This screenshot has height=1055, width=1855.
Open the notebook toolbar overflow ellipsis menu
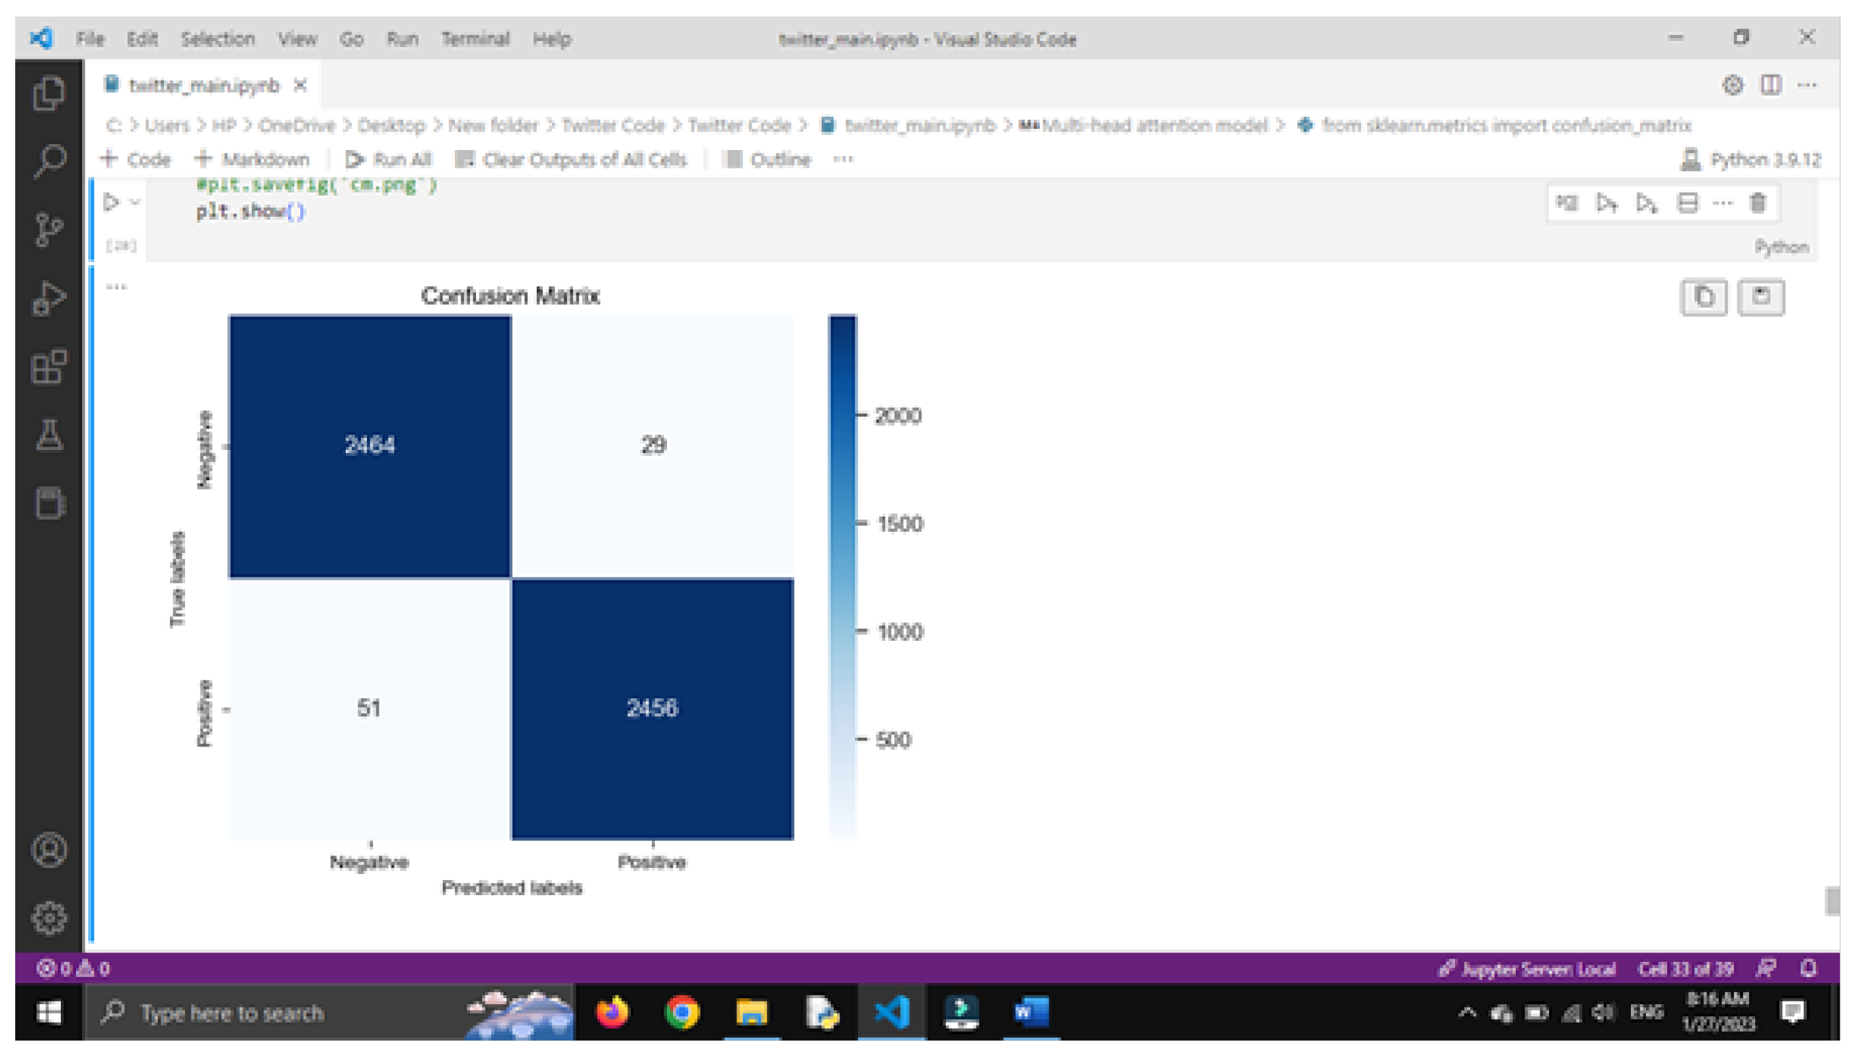[x=843, y=159]
